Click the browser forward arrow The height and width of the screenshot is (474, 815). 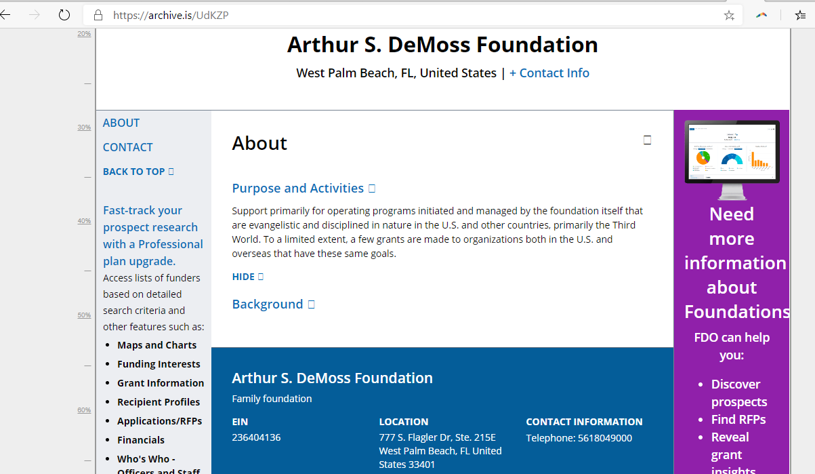click(x=35, y=15)
